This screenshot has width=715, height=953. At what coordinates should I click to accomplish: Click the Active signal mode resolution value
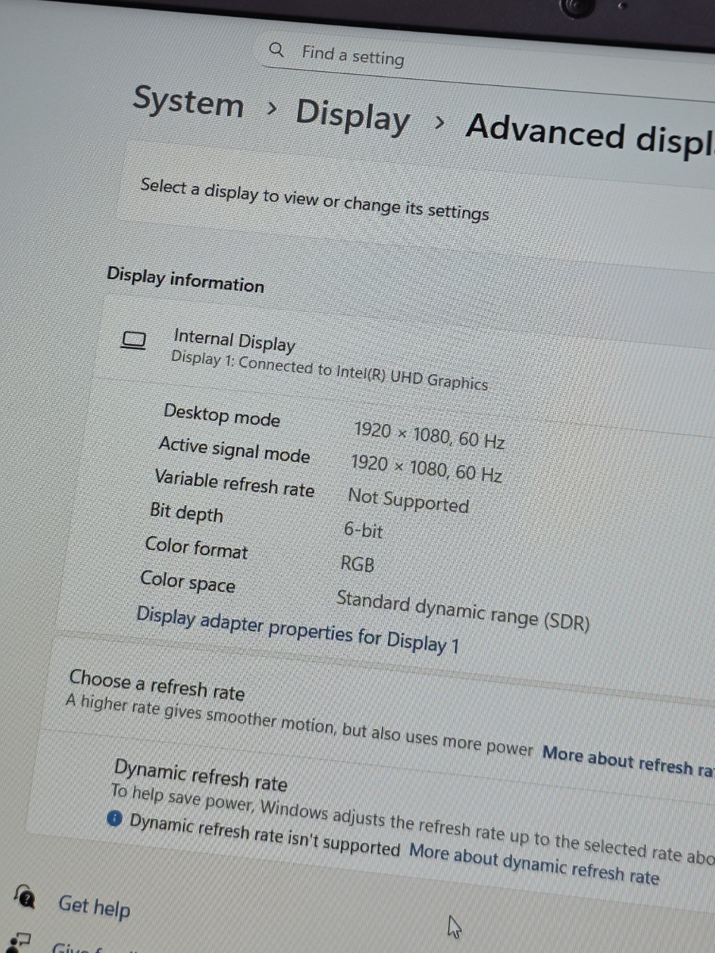click(426, 468)
